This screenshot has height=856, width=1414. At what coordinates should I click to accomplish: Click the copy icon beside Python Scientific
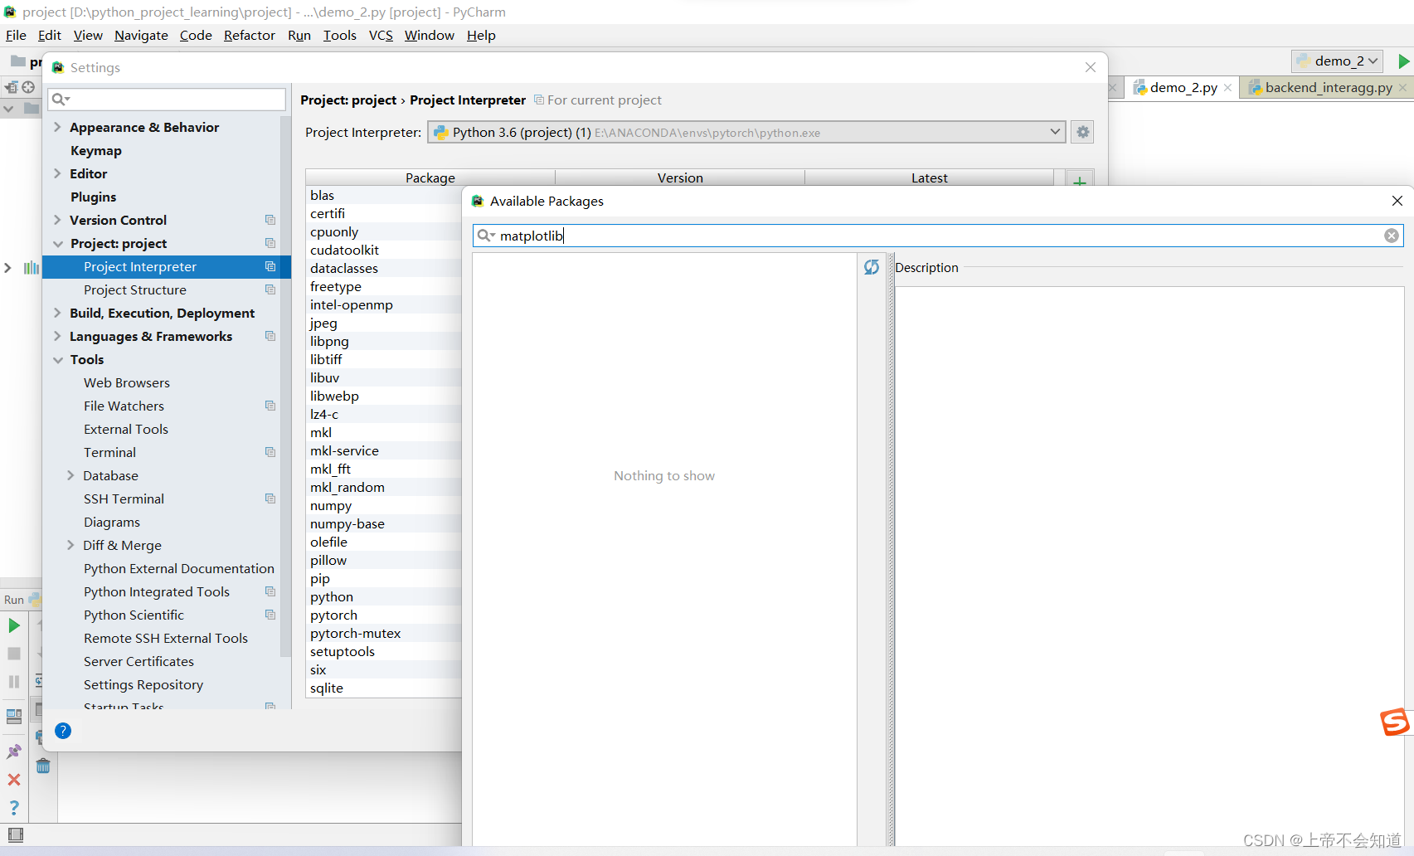click(270, 615)
